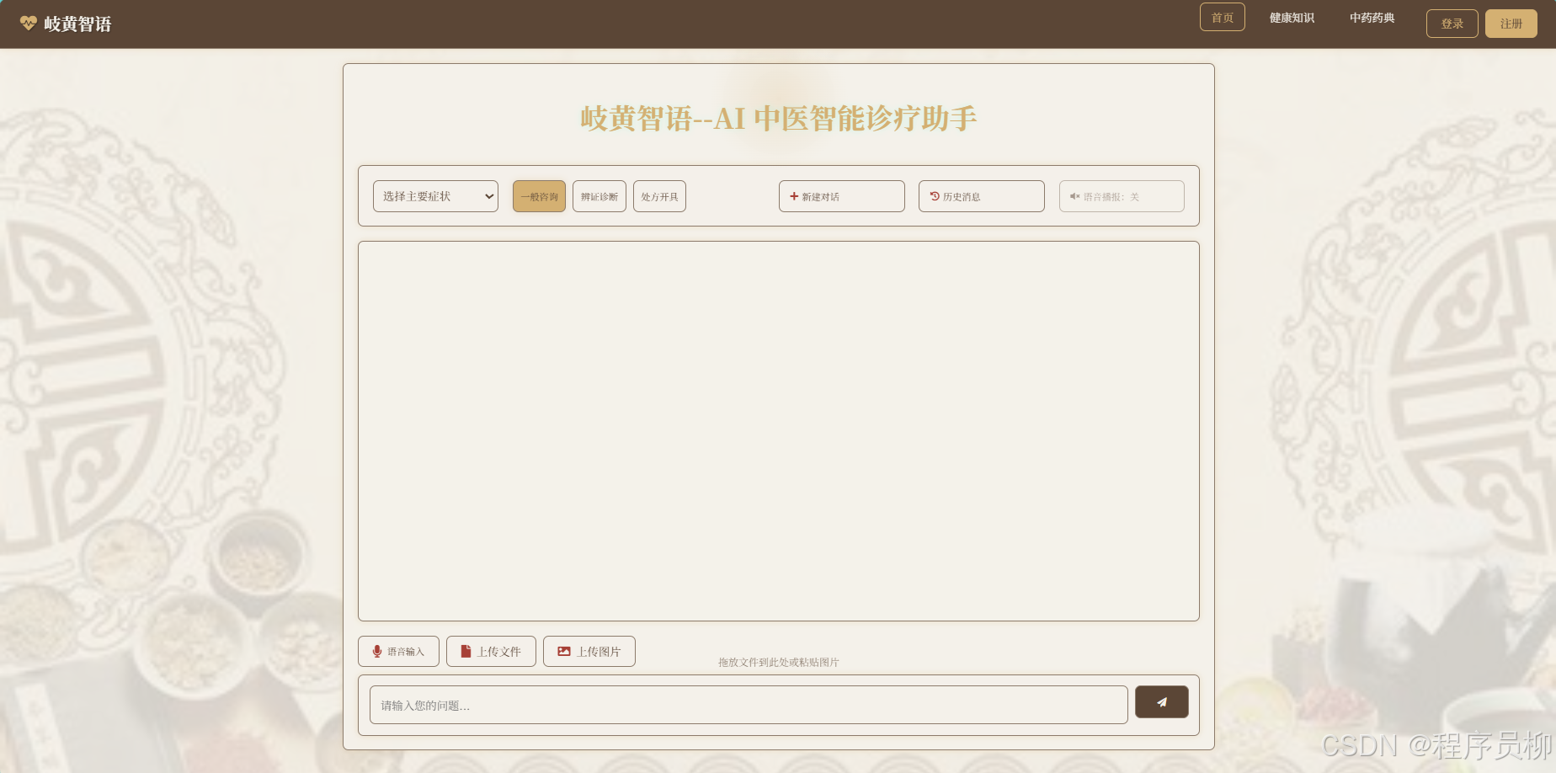Navigate to 中药药典 in the top bar
This screenshot has height=773, width=1556.
point(1372,17)
